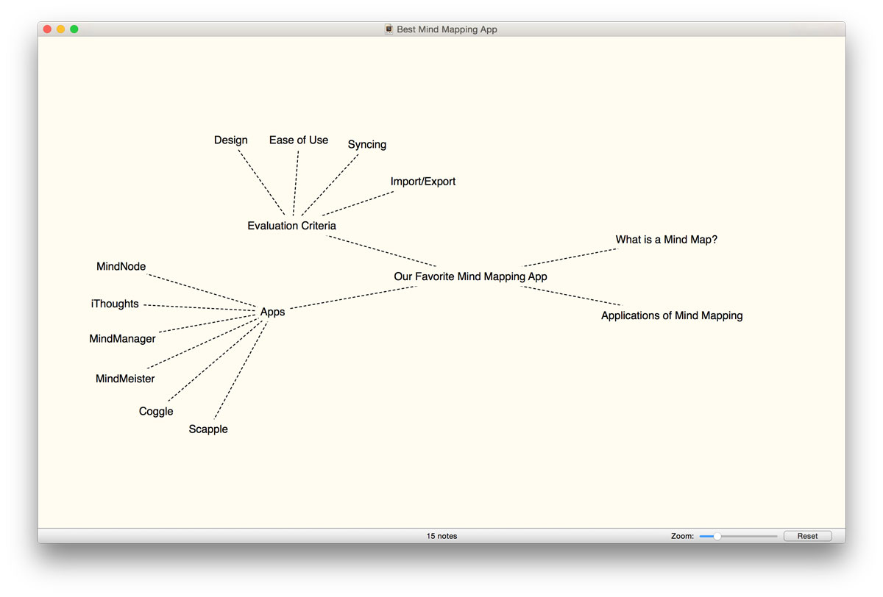Select the 'Apps' note
Screen dimensions: 883x597
[272, 312]
